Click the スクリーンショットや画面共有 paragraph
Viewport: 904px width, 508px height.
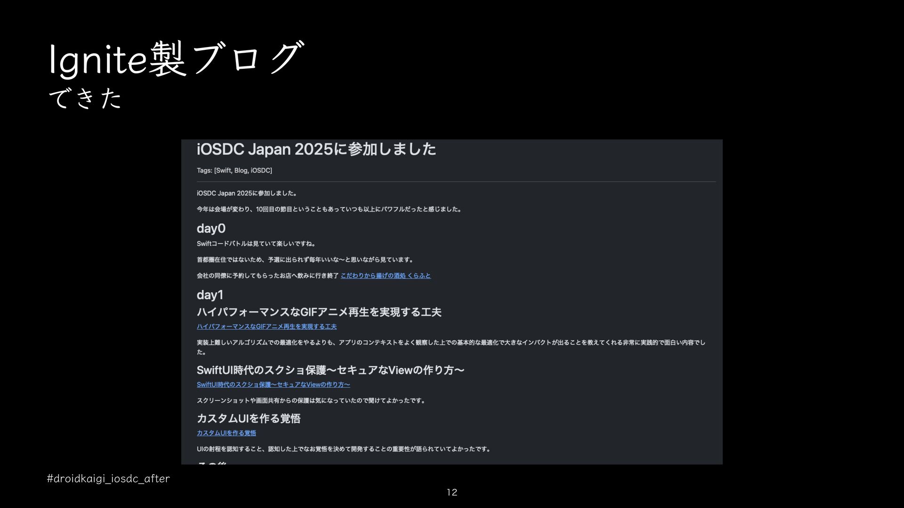[311, 401]
